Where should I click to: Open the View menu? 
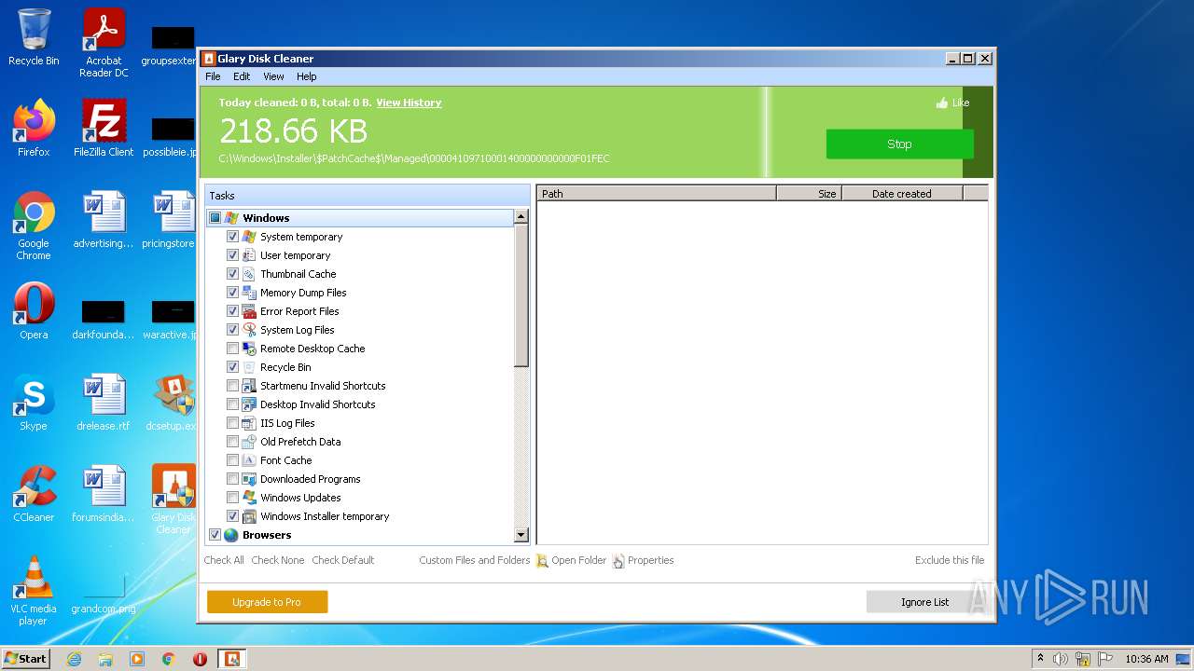point(273,76)
